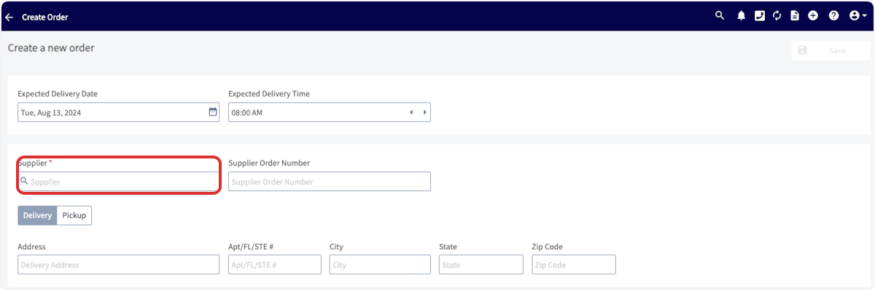Click the 'Create Order' title text
The width and height of the screenshot is (875, 290).
pos(45,17)
